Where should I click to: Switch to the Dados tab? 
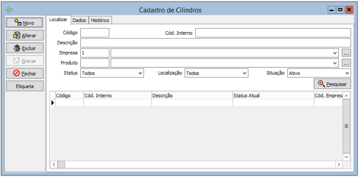[79, 20]
